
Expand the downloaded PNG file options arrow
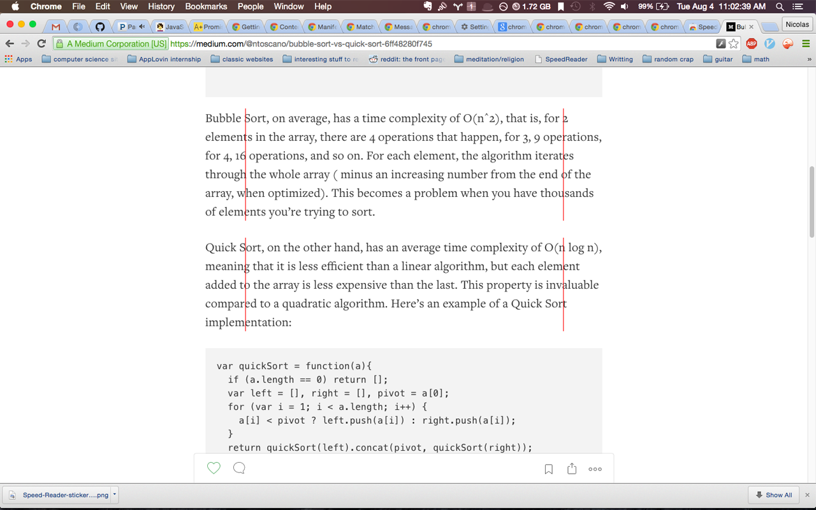(115, 494)
